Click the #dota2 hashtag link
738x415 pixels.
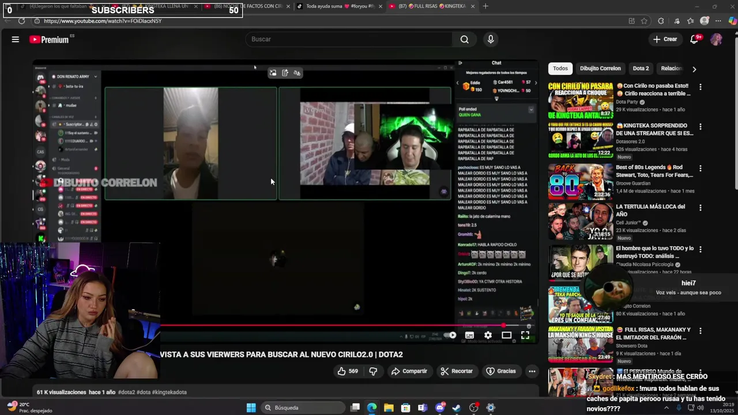tap(126, 393)
